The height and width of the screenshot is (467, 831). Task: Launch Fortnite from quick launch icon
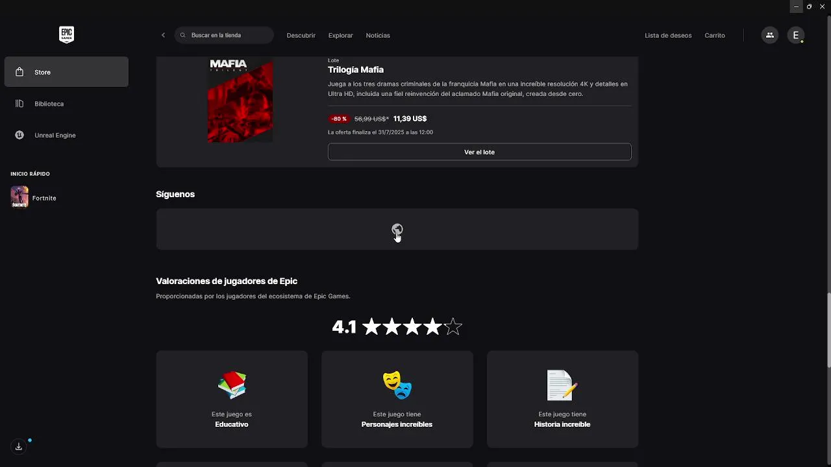pos(19,197)
